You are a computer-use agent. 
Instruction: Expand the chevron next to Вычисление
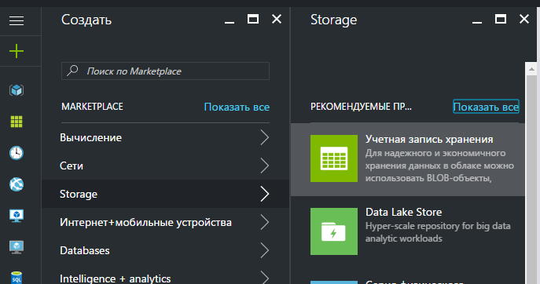click(264, 137)
